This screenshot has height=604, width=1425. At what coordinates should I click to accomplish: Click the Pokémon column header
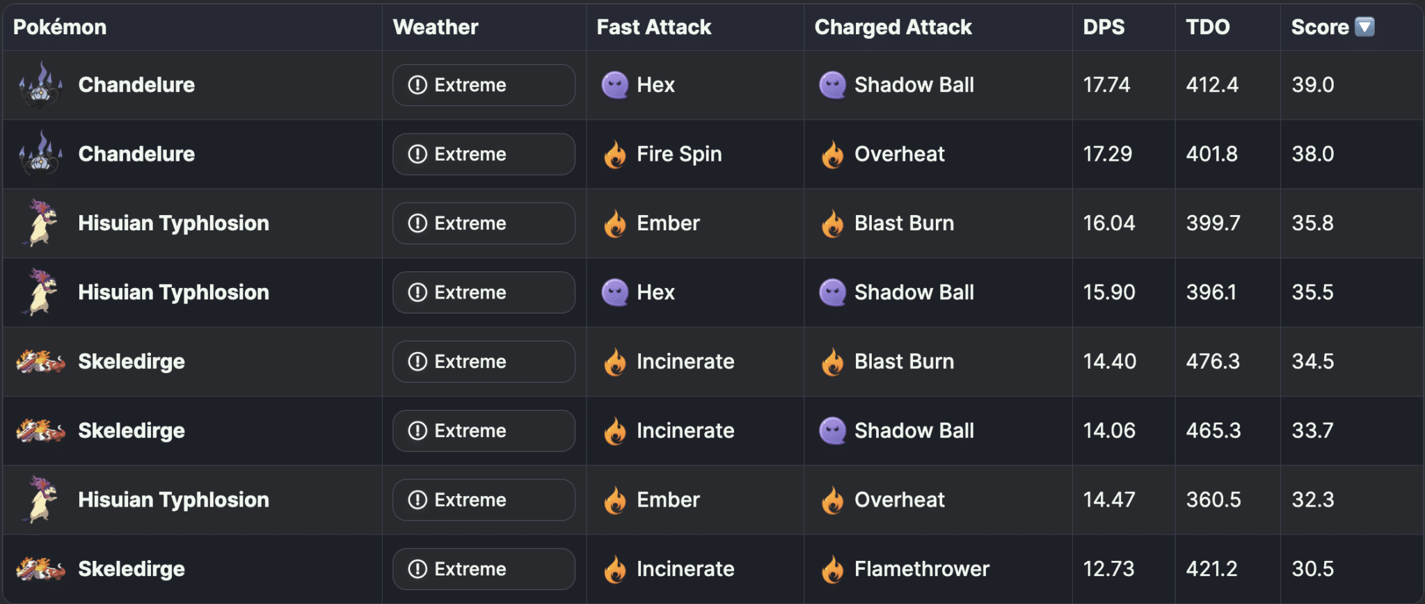[x=60, y=27]
